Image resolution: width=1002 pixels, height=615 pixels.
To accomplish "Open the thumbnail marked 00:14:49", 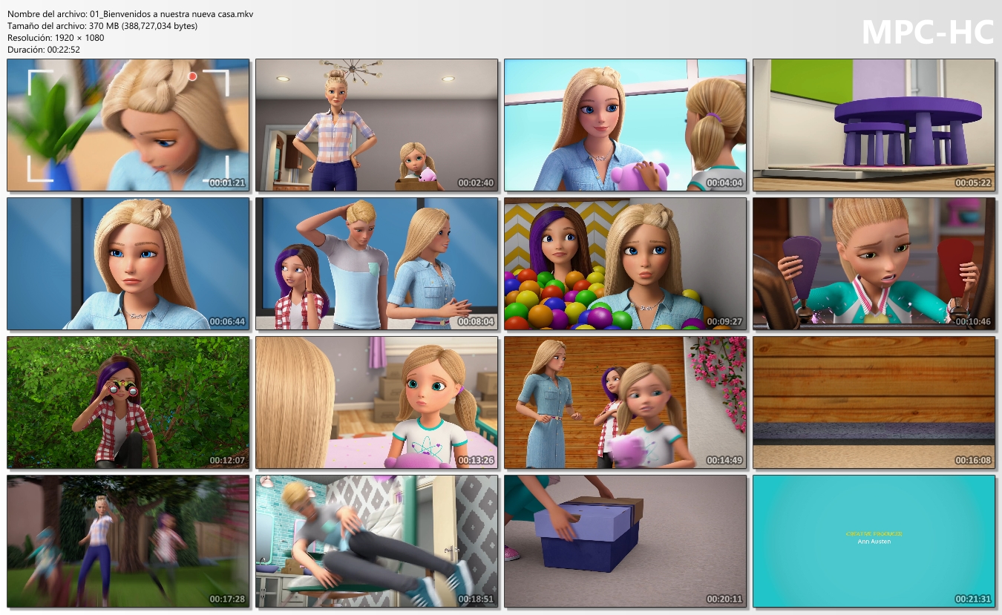I will click(x=626, y=402).
